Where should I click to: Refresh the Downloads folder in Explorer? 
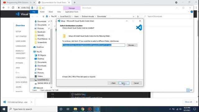138,16
